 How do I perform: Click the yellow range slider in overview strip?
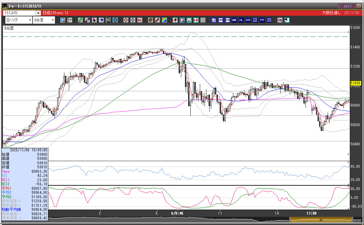click(x=321, y=219)
